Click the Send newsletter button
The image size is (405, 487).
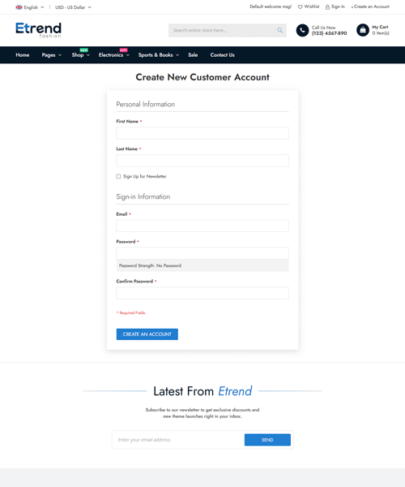(267, 440)
